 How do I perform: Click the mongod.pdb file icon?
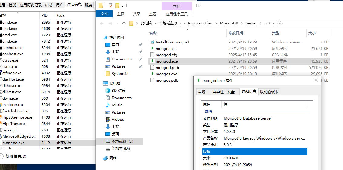(152, 68)
